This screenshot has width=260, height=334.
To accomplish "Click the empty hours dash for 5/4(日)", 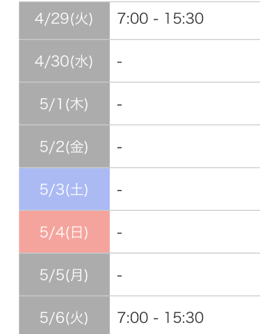I will tap(120, 233).
